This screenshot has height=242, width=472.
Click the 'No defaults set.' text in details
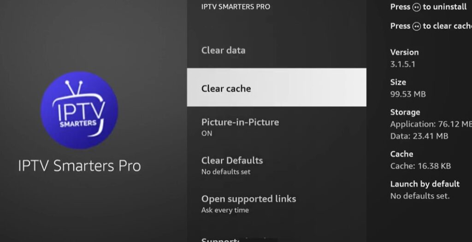click(x=420, y=196)
